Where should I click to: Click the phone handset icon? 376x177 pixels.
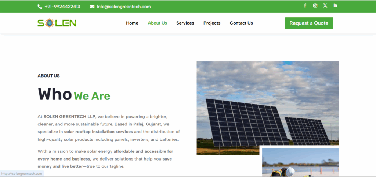(40, 7)
